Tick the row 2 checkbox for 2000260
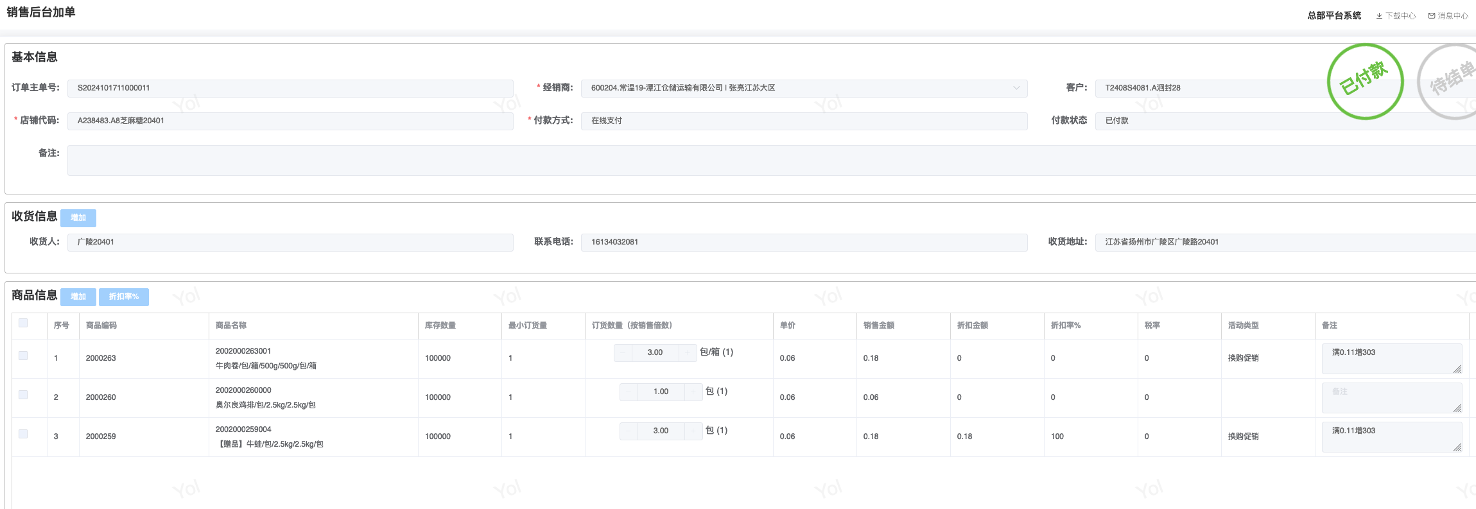1476x509 pixels. pos(23,395)
